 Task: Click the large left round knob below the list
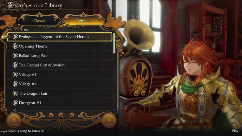13,120
